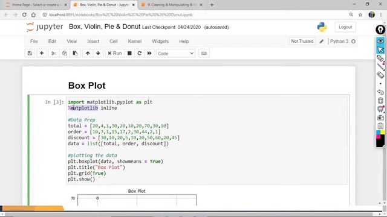Click the browser address bar
This screenshot has height=217, width=387.
tap(195, 14)
